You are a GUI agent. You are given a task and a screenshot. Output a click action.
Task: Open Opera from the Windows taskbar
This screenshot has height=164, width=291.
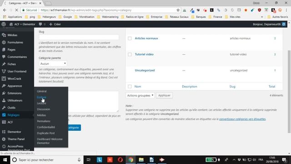120,160
